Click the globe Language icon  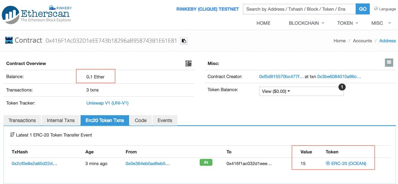376,9
